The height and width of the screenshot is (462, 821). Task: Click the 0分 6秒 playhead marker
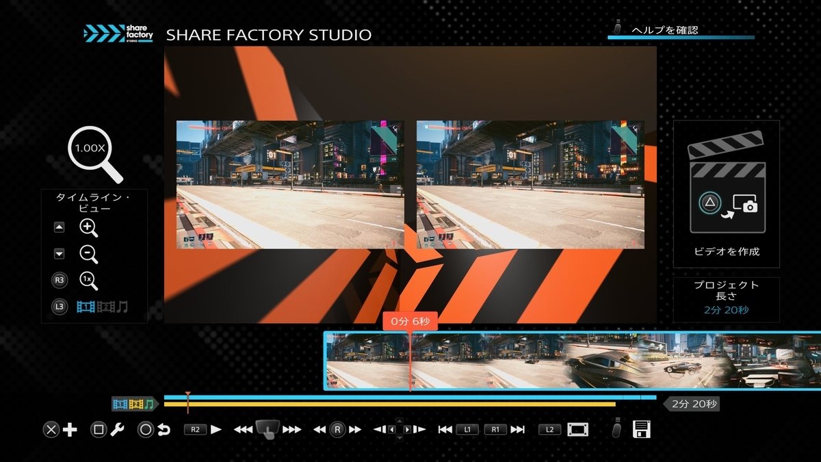click(x=409, y=321)
